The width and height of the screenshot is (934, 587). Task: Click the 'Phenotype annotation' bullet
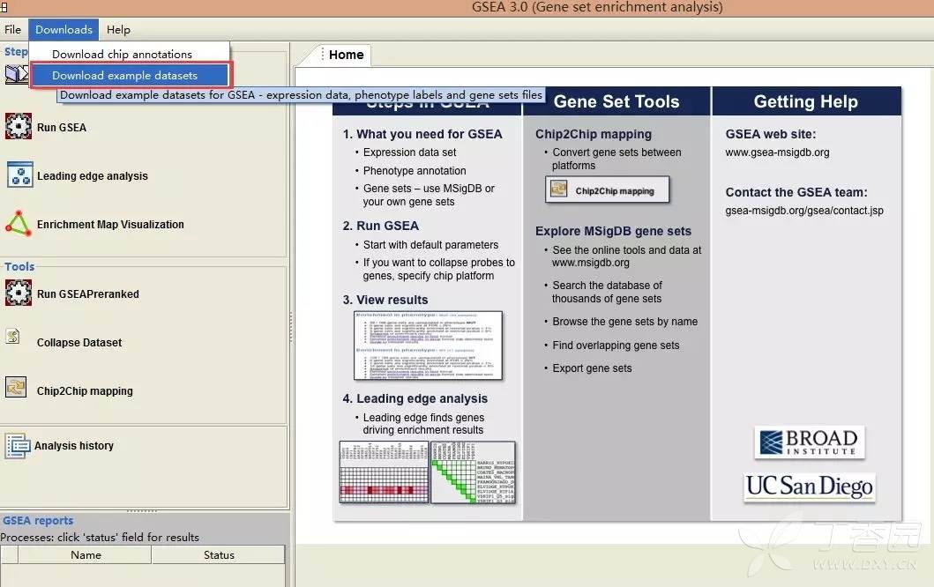415,170
